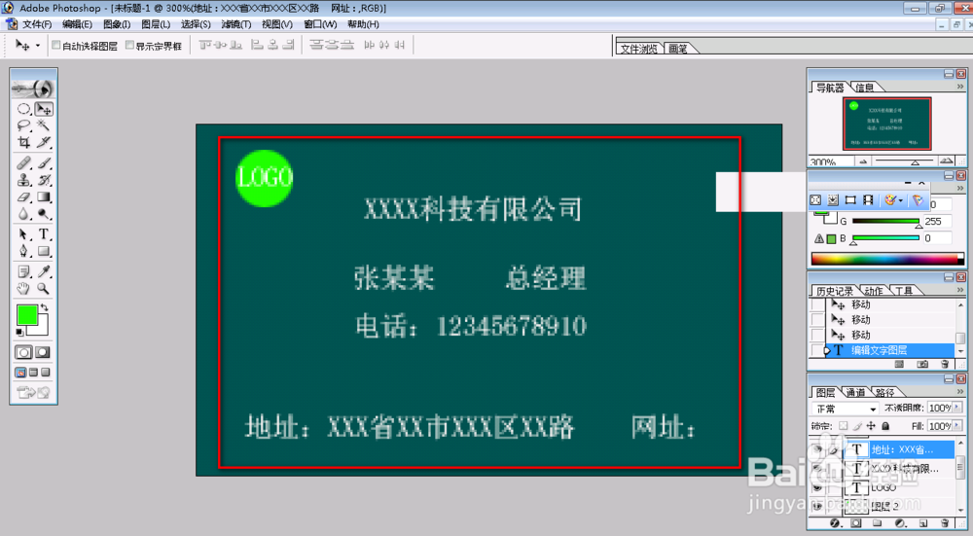Hide the LOGO text layer
This screenshot has width=973, height=536.
[818, 487]
